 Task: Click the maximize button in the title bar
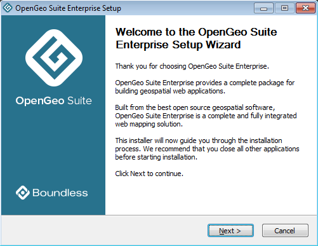click(284, 8)
